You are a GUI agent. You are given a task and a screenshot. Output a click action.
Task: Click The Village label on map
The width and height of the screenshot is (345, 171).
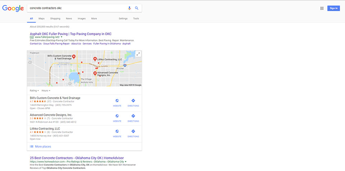(x=86, y=79)
